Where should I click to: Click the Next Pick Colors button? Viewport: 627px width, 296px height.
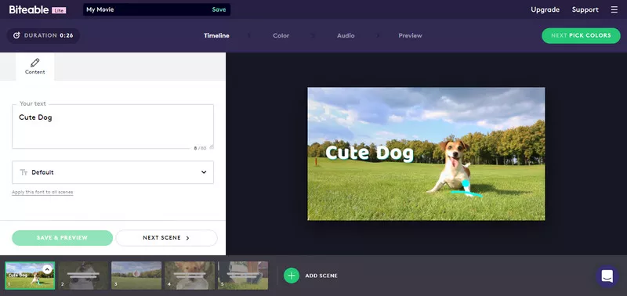(x=581, y=35)
